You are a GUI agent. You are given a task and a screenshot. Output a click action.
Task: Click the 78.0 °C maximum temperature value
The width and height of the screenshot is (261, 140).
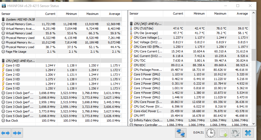[221, 28]
